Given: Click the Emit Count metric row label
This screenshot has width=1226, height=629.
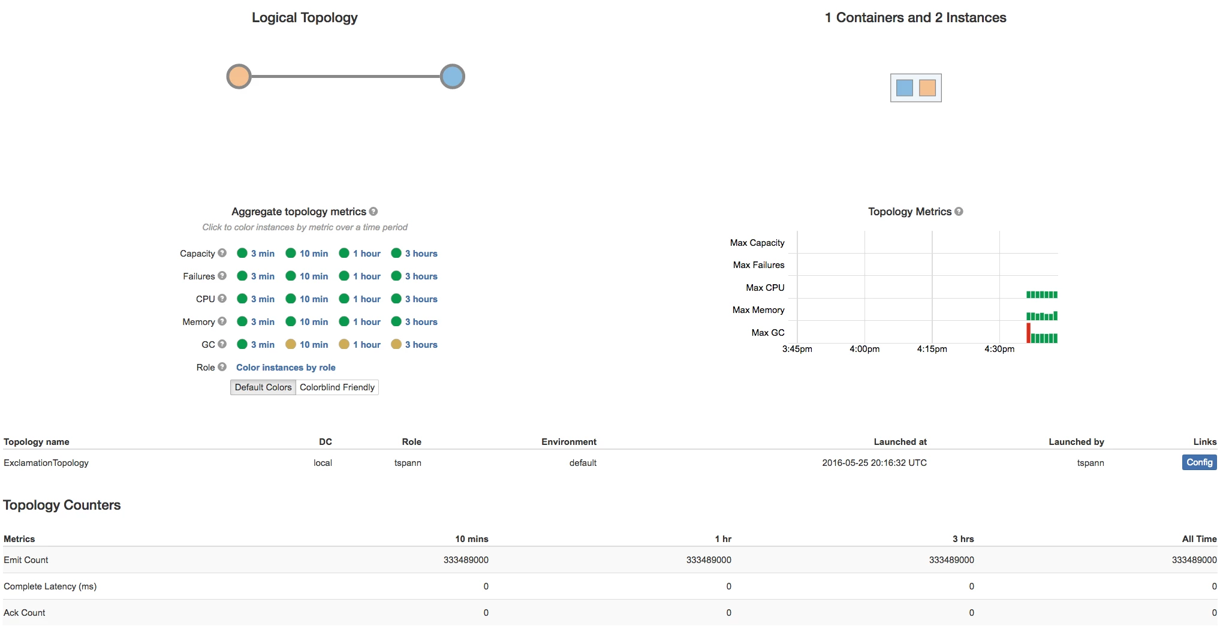Looking at the screenshot, I should tap(26, 560).
